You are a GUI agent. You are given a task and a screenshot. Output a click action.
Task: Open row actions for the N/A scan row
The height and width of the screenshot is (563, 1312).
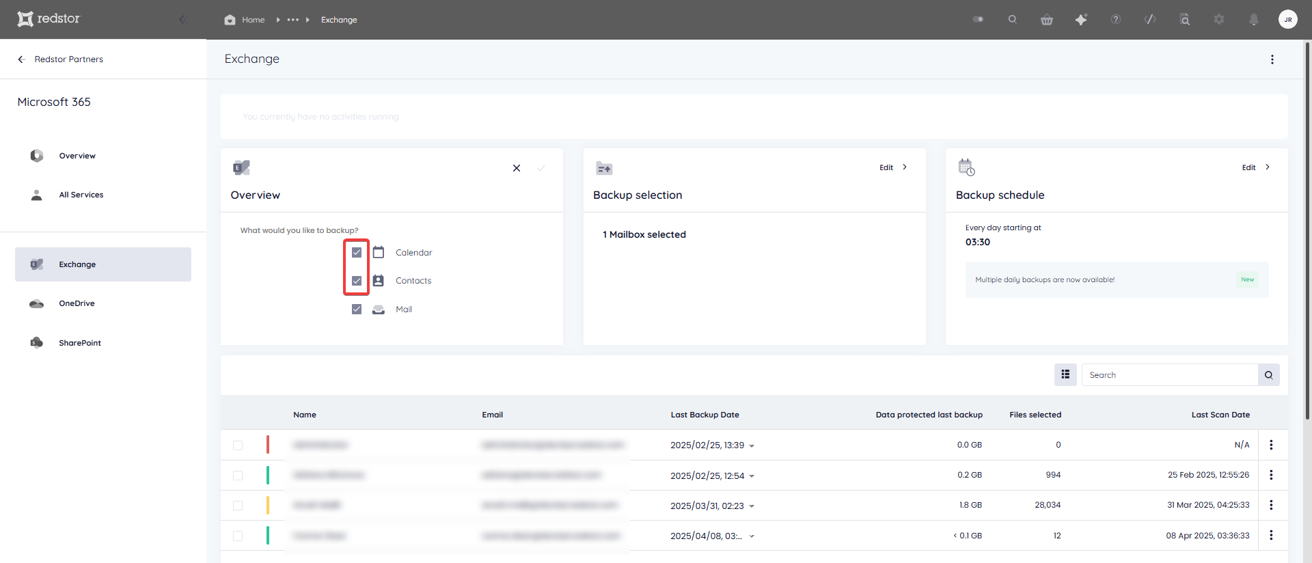click(x=1271, y=445)
